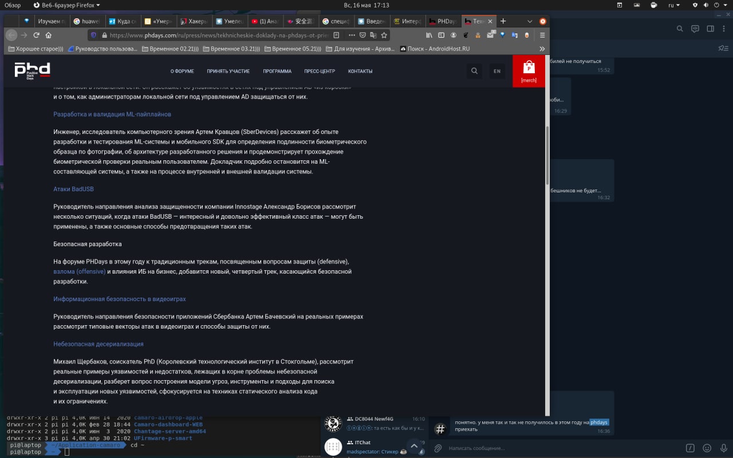Open the red merch shop button
This screenshot has width=733, height=458.
pyautogui.click(x=529, y=71)
